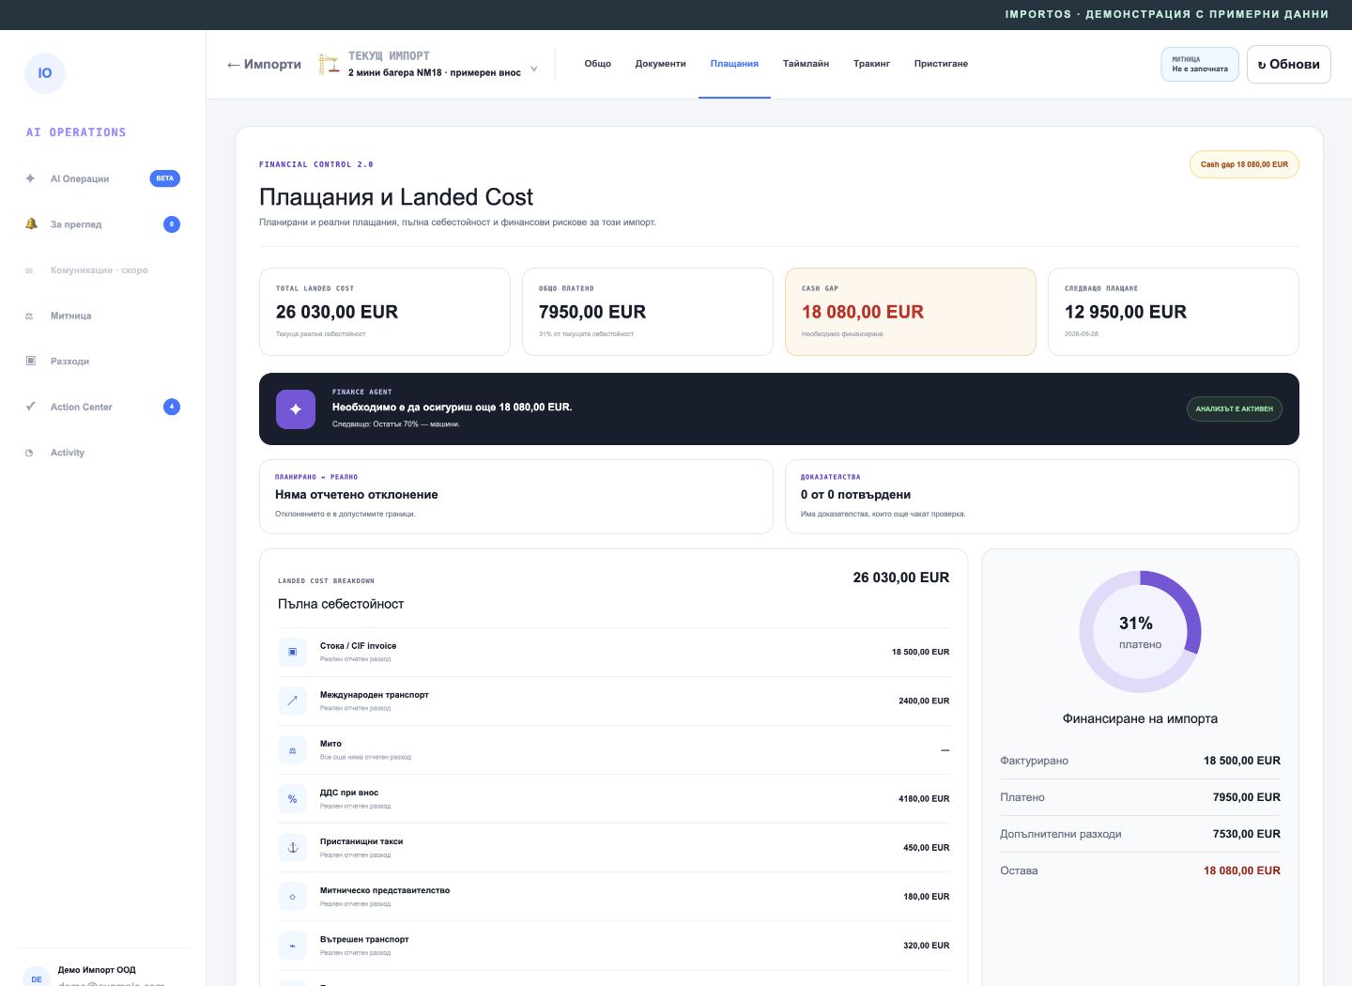
Task: Click the anchor icon for Пристанищни такси
Action: [292, 848]
